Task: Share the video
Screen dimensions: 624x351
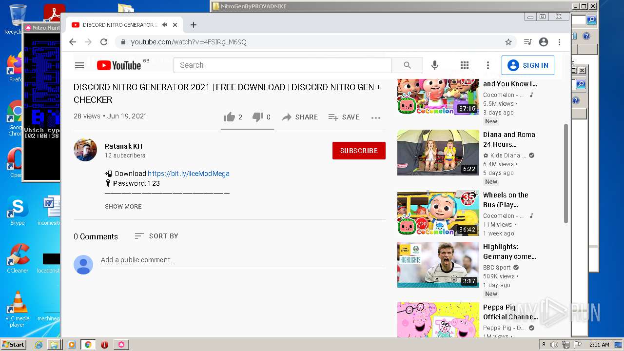Action: (x=300, y=117)
